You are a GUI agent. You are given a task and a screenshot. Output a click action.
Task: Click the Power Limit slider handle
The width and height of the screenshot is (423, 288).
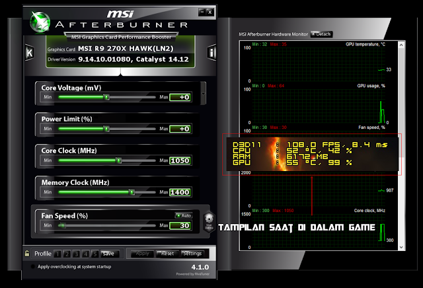(x=106, y=129)
